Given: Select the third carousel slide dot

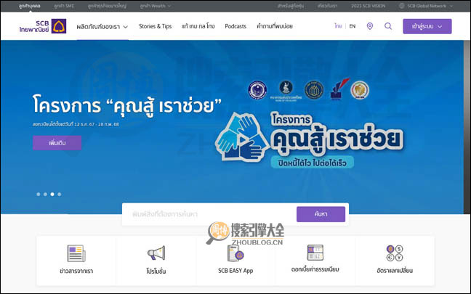Looking at the screenshot, I should (x=52, y=194).
